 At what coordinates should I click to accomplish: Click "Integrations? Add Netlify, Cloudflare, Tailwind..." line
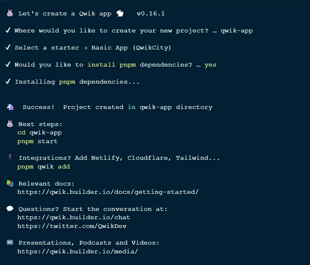[119, 158]
